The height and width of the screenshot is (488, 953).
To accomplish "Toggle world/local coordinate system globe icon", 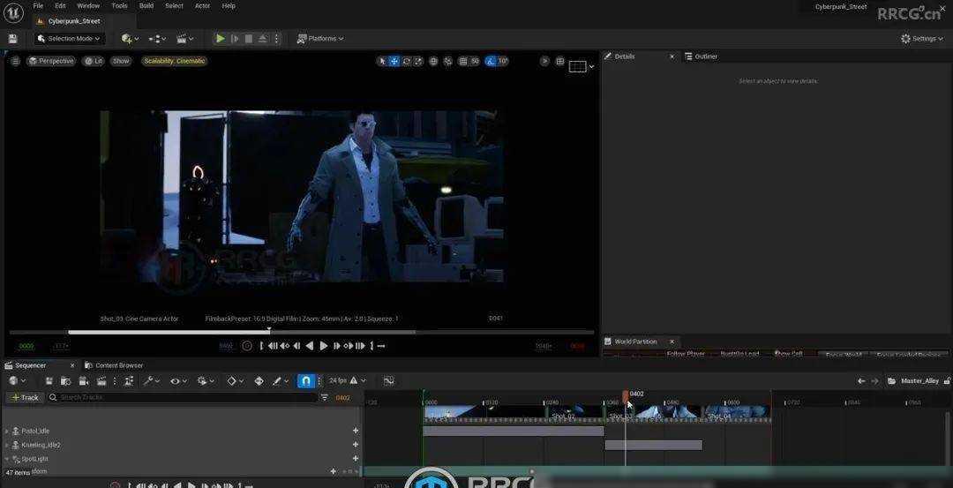I will click(433, 62).
